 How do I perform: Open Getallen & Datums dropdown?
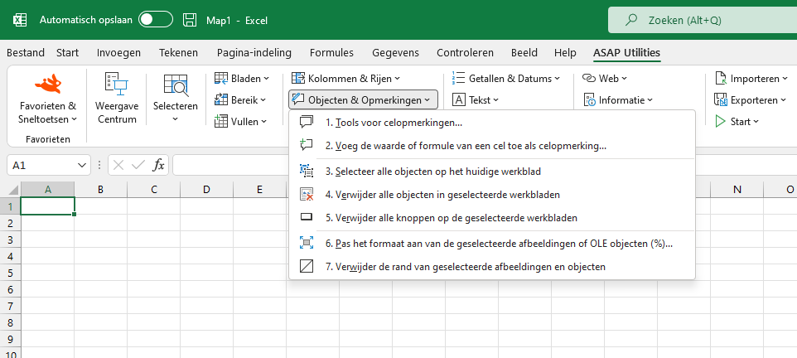click(505, 78)
